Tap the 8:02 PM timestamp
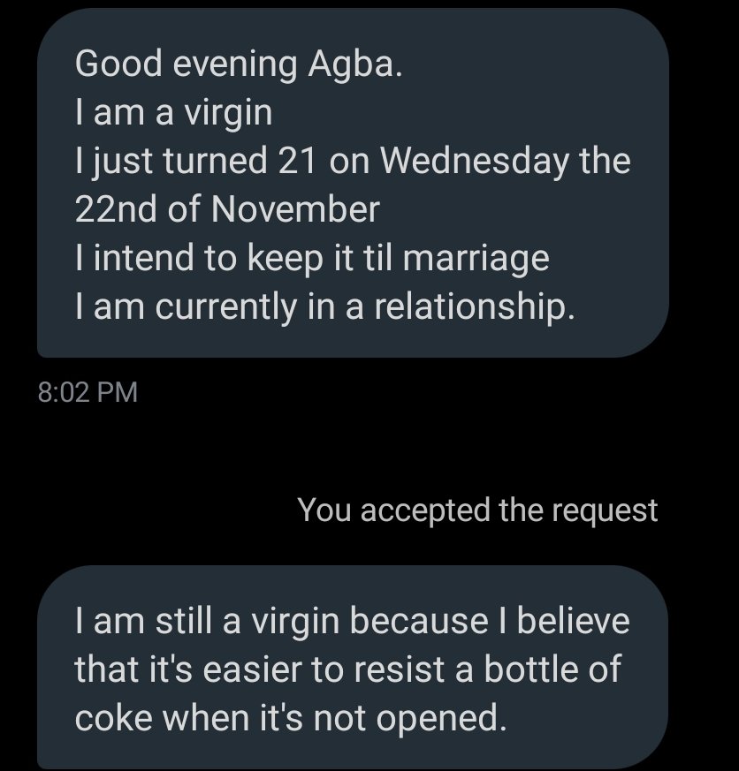Screen dimensions: 739x771 click(x=88, y=391)
